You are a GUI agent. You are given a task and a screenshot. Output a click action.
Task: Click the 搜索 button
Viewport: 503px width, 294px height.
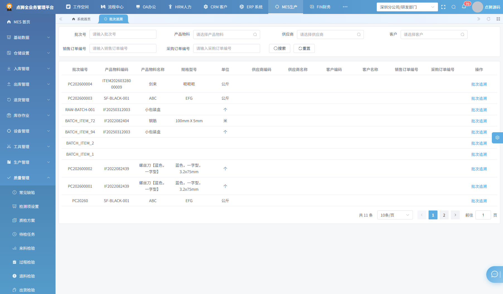coord(280,48)
